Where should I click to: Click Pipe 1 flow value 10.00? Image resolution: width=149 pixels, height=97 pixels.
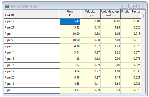(x=70, y=34)
